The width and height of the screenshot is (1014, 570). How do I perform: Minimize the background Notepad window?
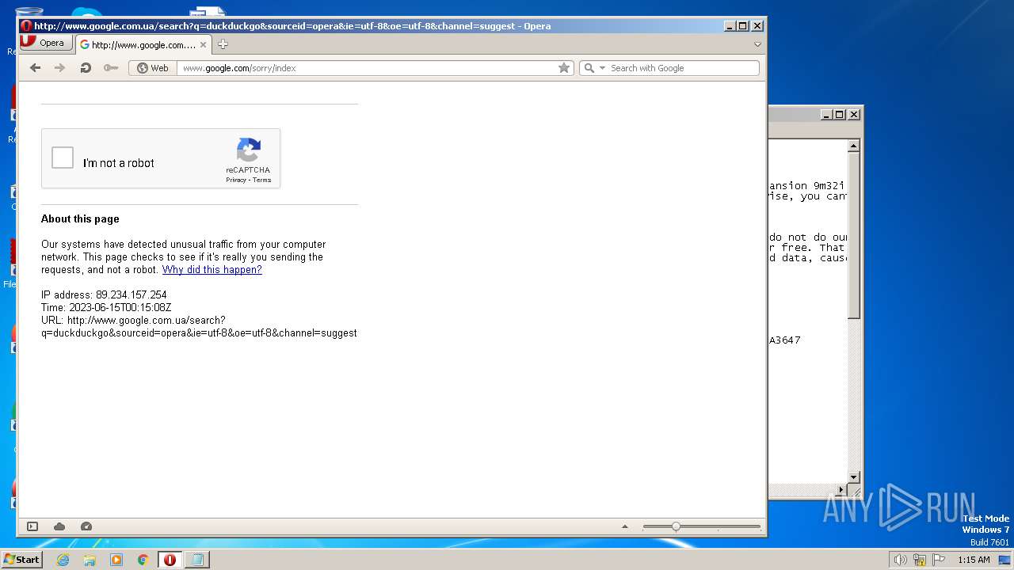[x=826, y=115]
